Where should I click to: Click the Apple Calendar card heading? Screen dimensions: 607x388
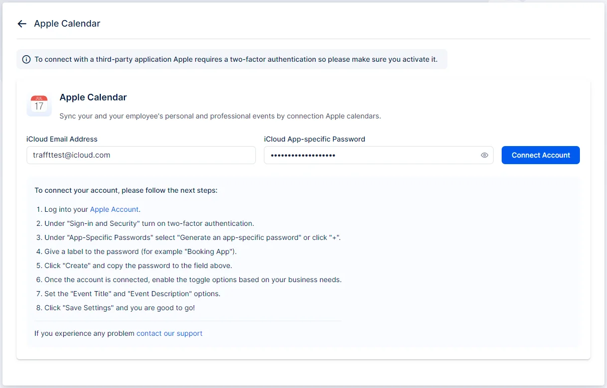[93, 97]
